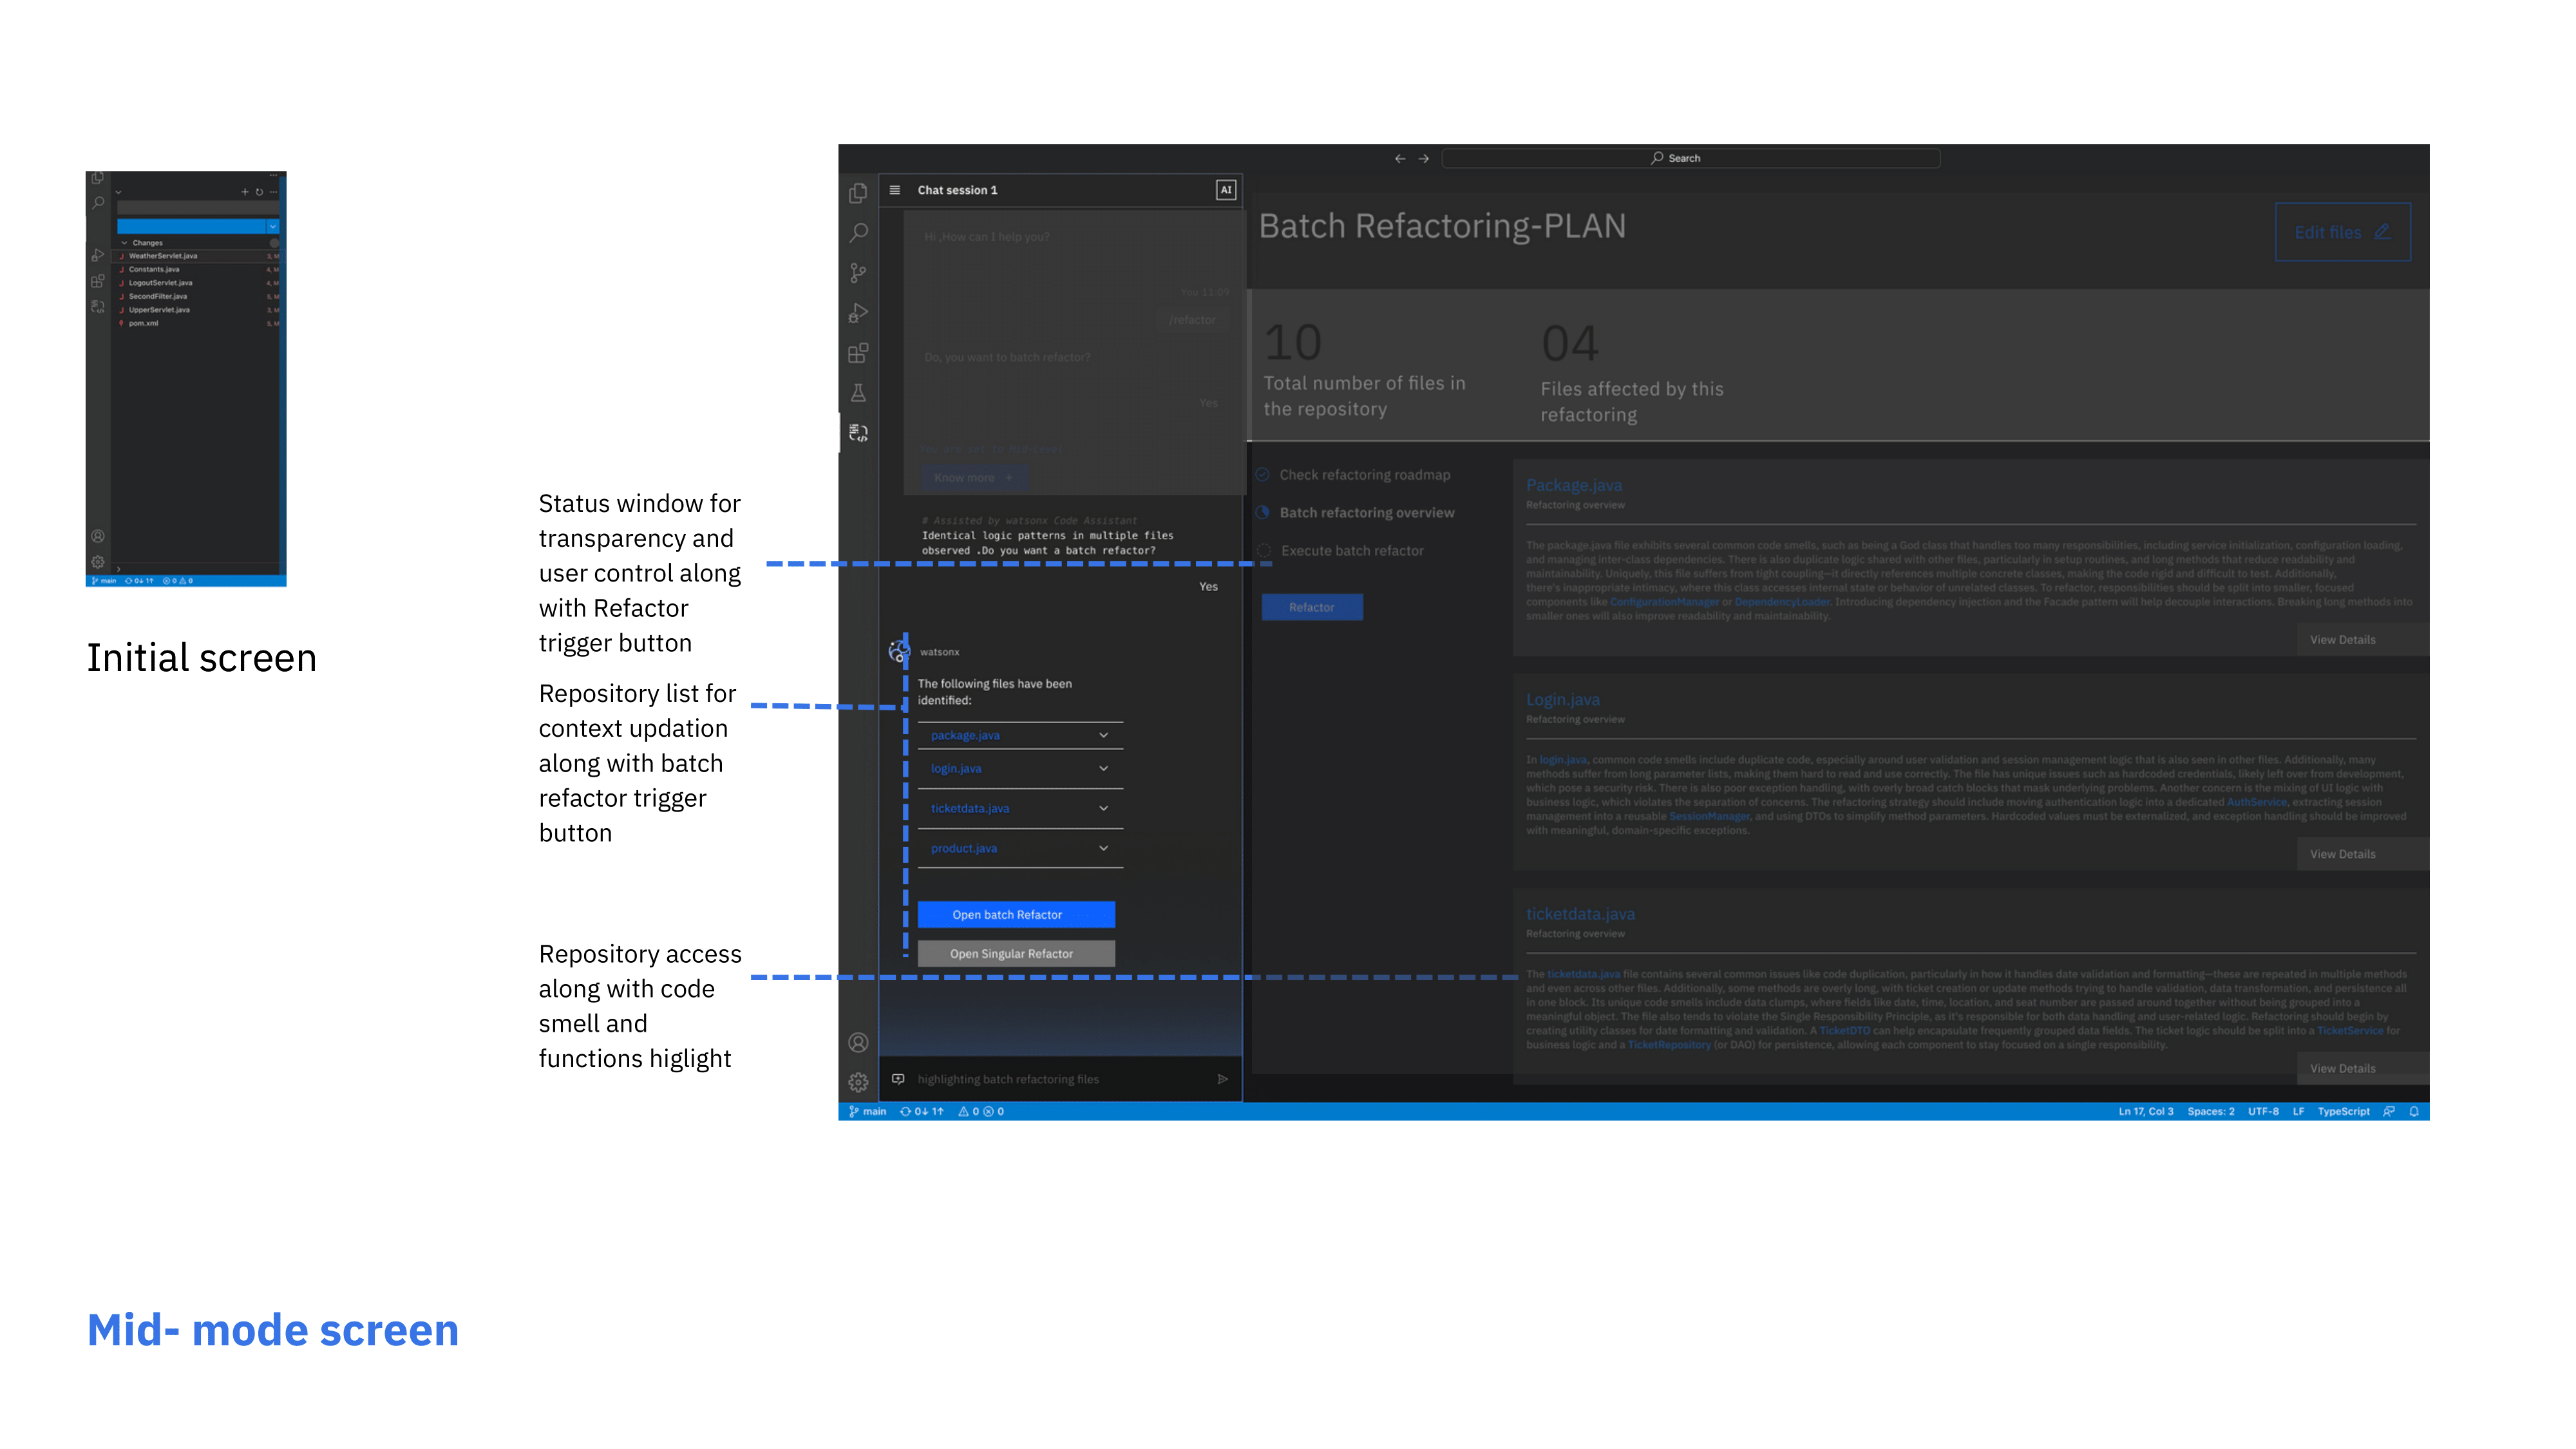Click the send arrow in the chat input

coord(1222,1079)
